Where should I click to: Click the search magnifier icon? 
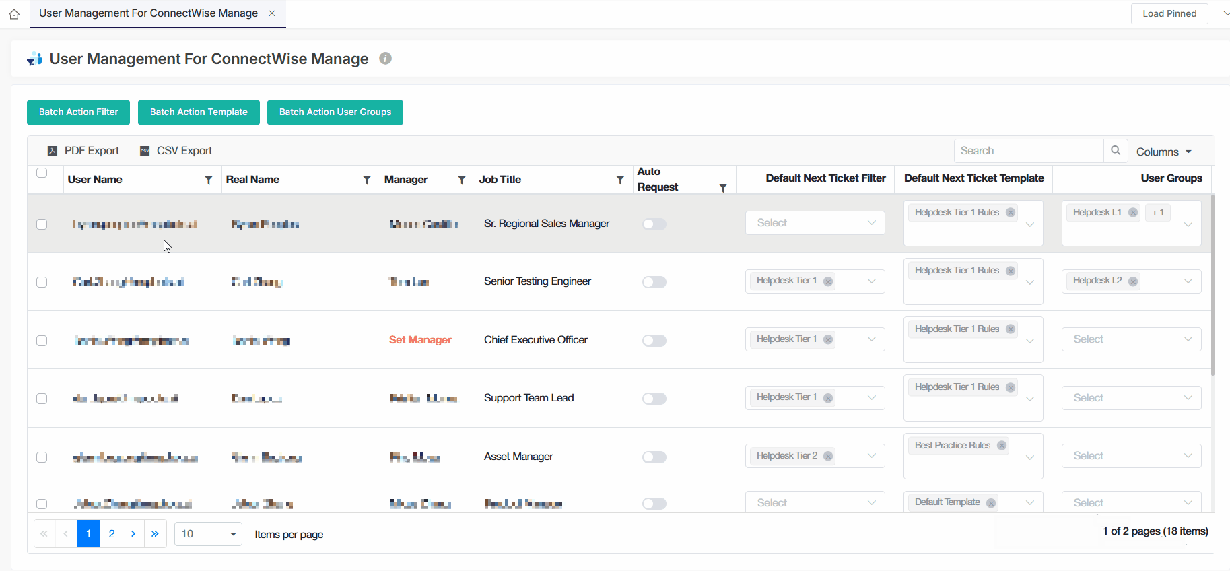pyautogui.click(x=1115, y=151)
